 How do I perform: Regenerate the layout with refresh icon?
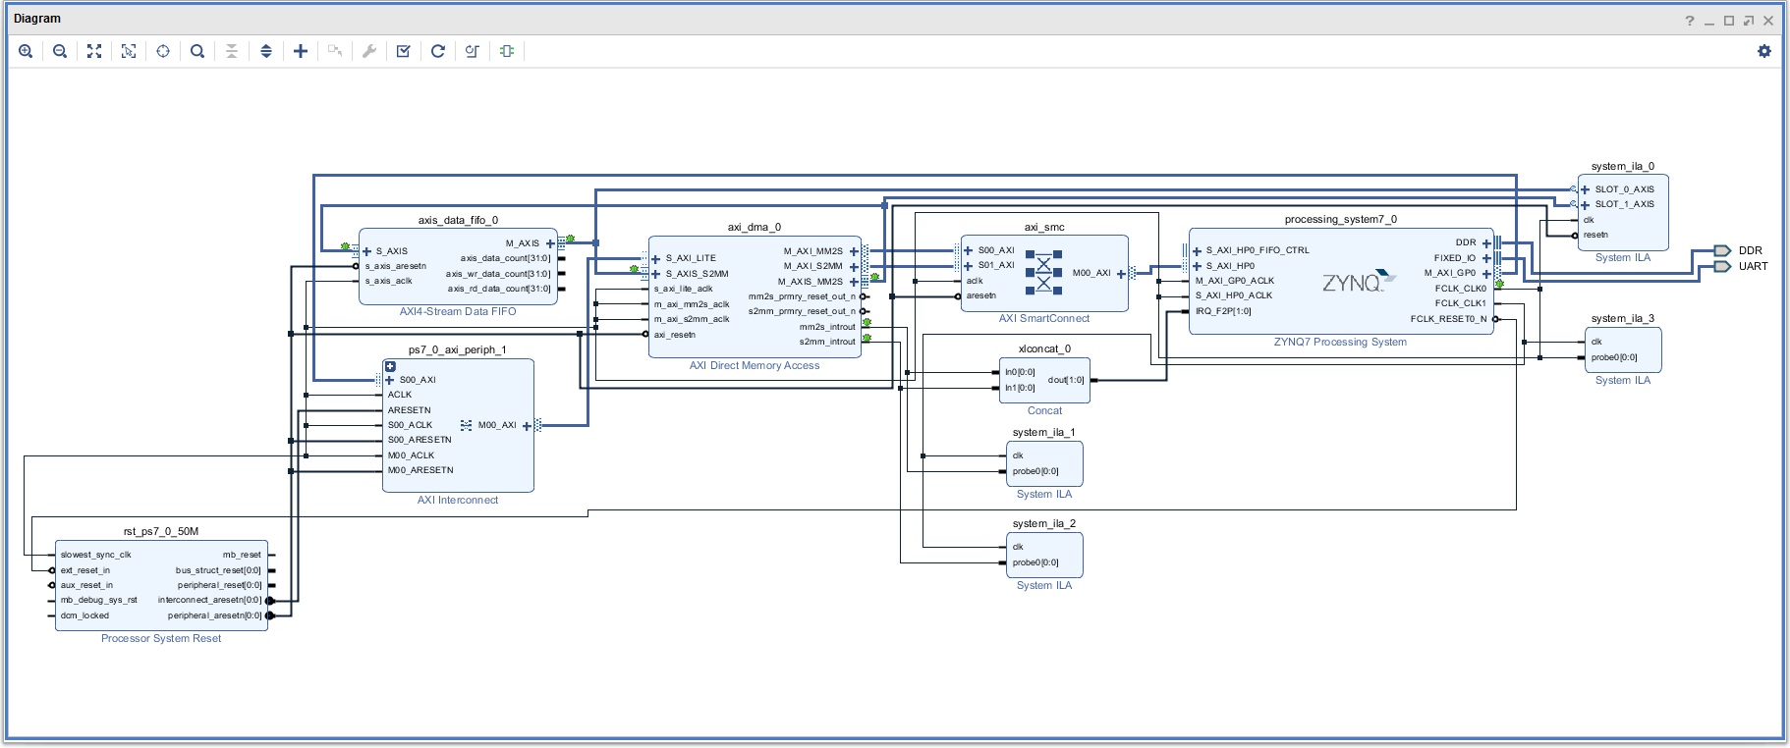(x=438, y=51)
